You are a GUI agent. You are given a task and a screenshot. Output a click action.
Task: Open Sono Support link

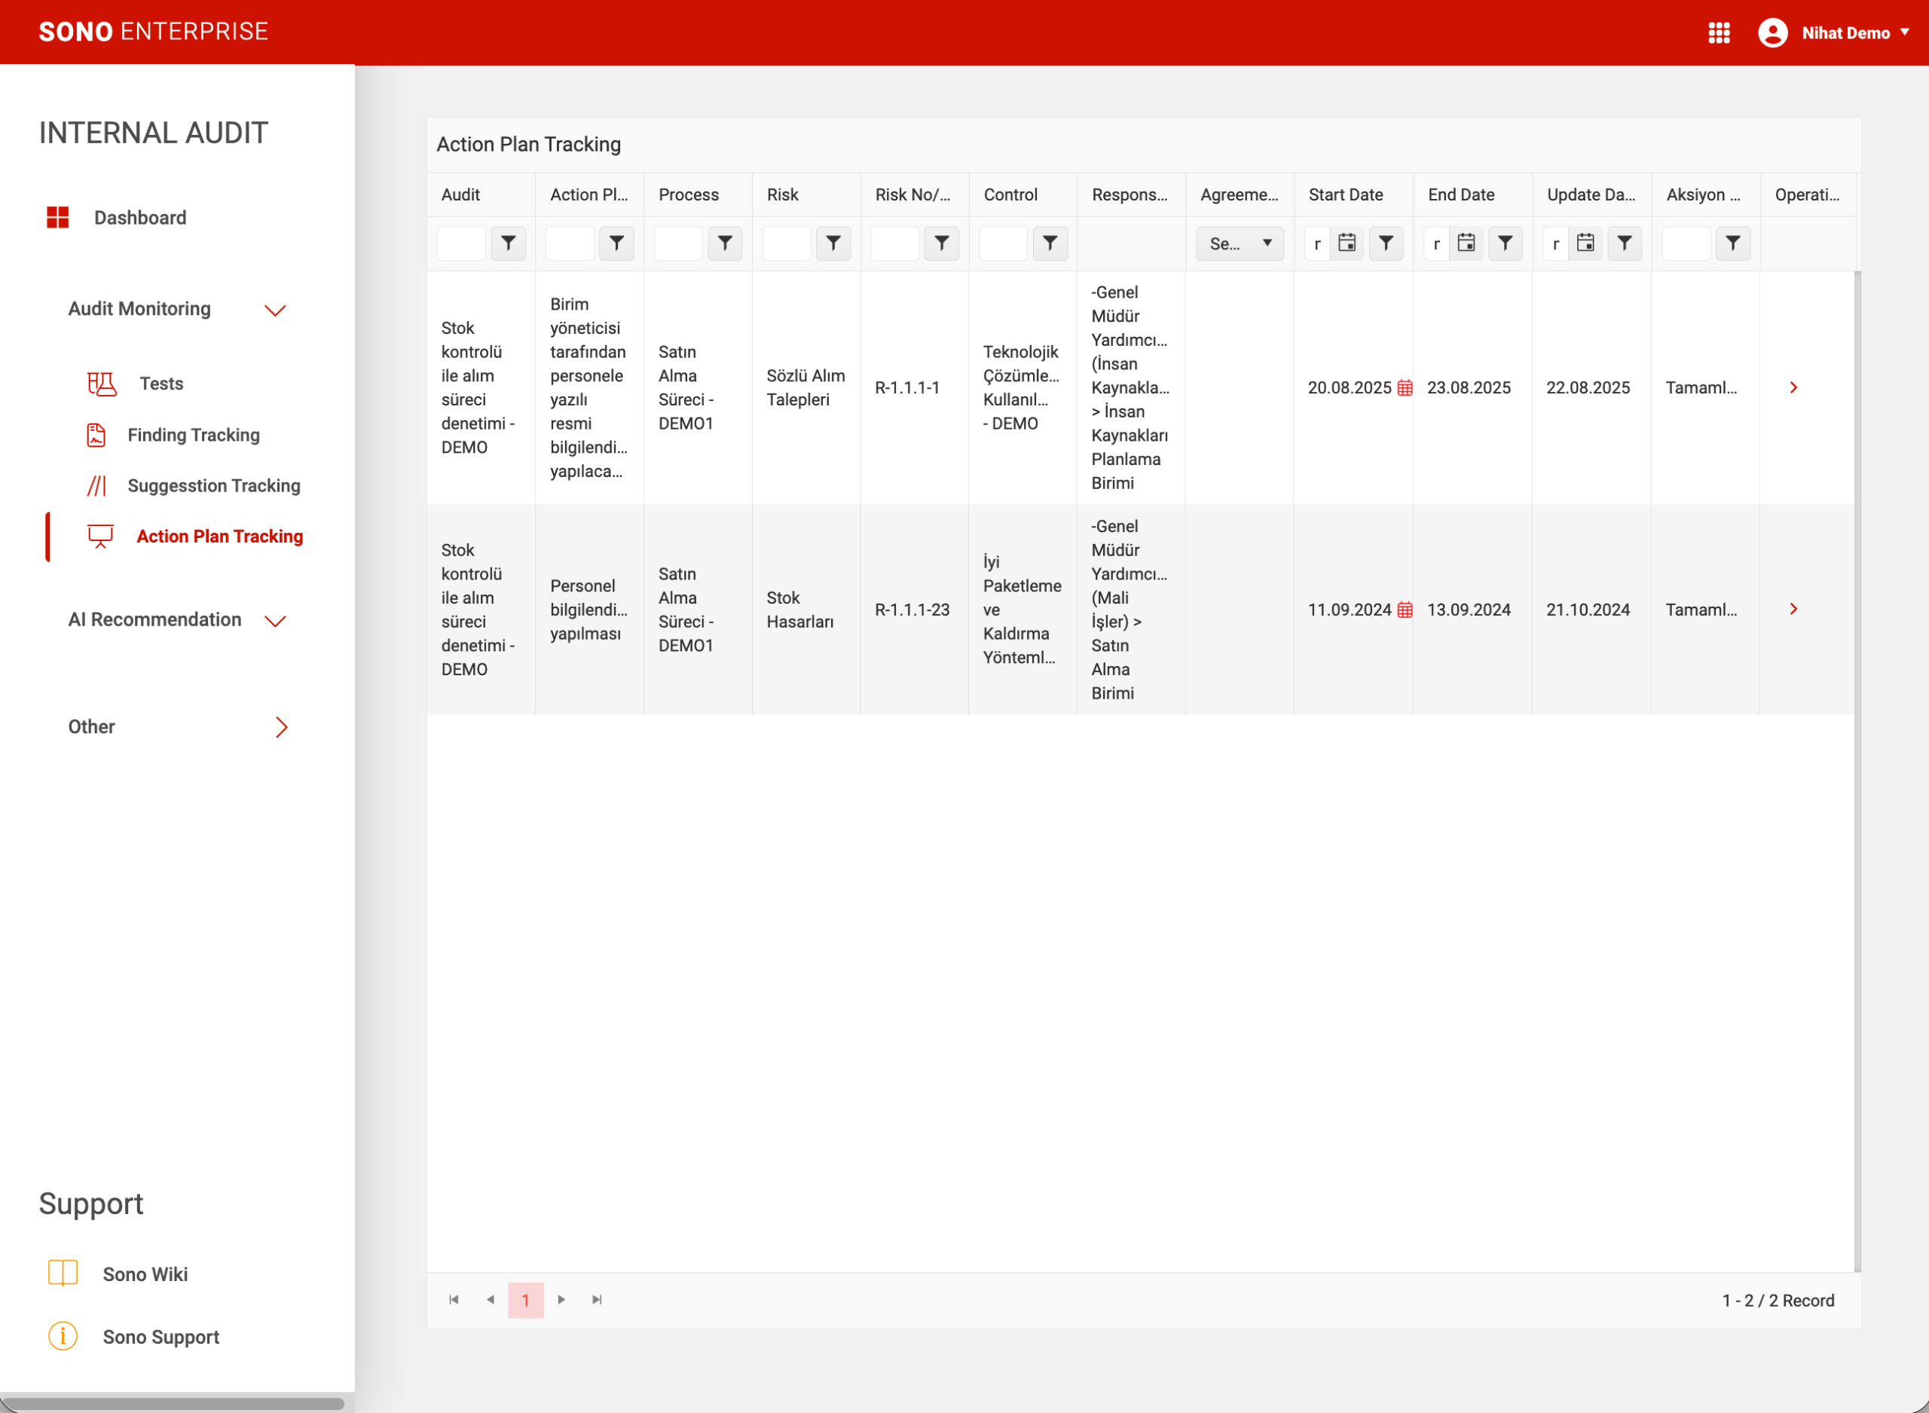[x=160, y=1337]
